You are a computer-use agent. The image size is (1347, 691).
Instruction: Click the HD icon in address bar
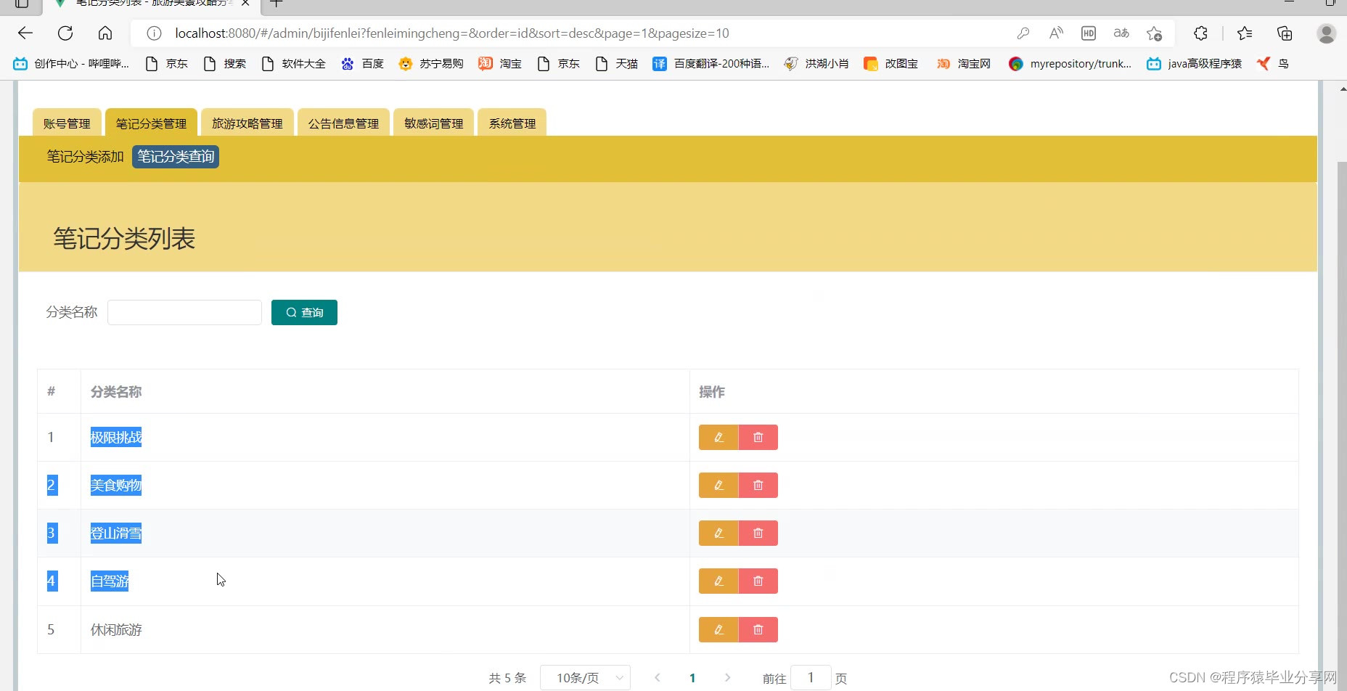[x=1089, y=33]
